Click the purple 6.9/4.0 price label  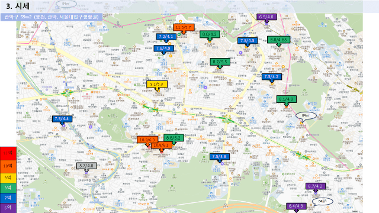(x=266, y=17)
